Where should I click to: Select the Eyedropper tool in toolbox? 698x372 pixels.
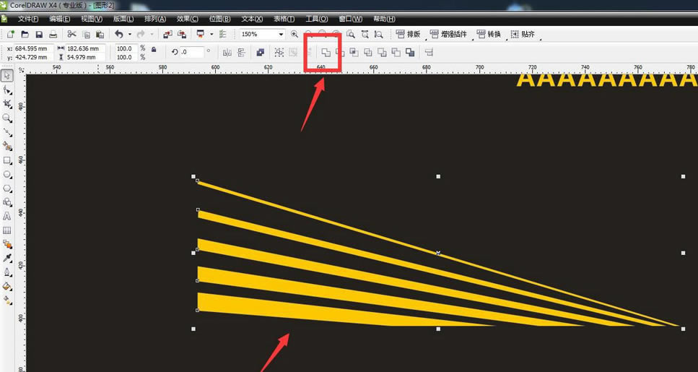click(x=7, y=259)
